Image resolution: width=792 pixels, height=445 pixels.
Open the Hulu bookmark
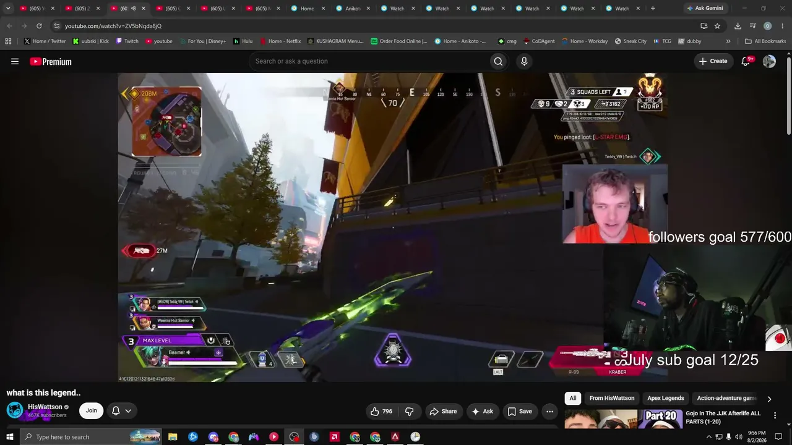(243, 41)
